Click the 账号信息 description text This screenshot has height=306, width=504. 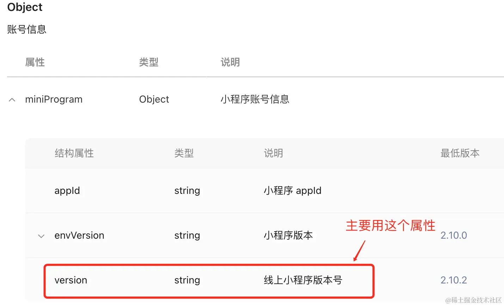point(27,29)
